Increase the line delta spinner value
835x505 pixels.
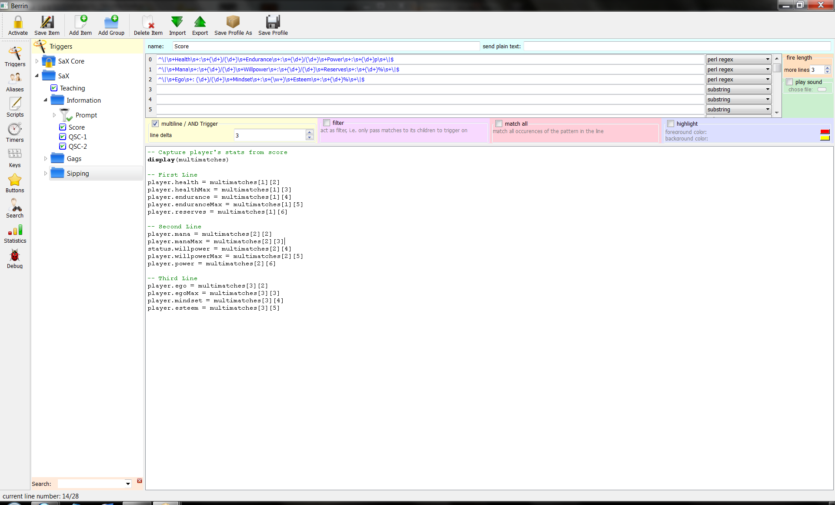309,132
